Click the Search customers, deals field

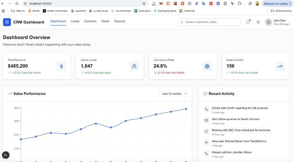209,22
